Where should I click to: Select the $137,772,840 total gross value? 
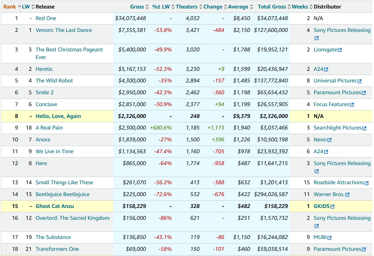click(271, 81)
